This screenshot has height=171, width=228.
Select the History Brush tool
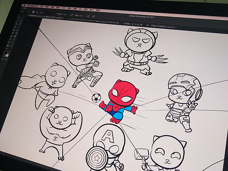click(18, 30)
